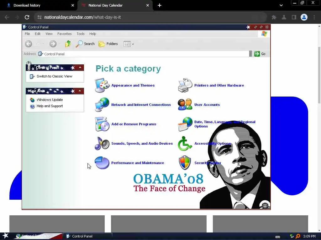Open the Edit menu
Screen dimensions: 321x240
tap(38, 34)
